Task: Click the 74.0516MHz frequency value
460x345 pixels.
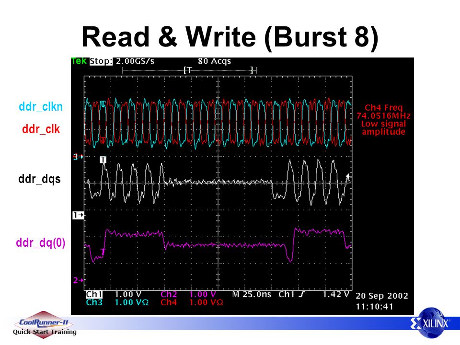Action: 383,115
